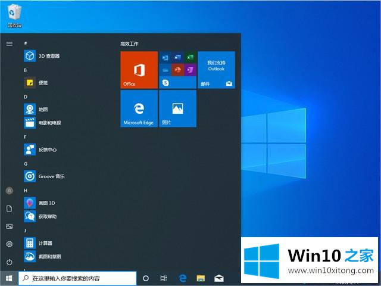This screenshot has width=381, height=286.
Task: Click the Word icon in Office apps tile
Action: (177, 57)
